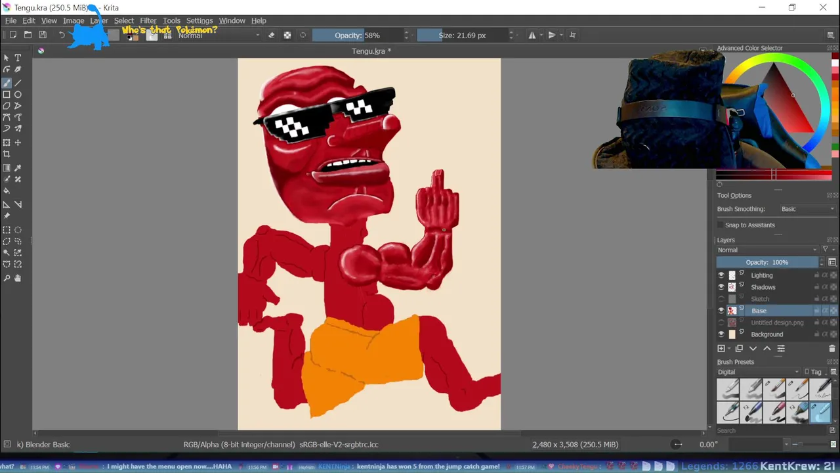Select the Fill bucket tool
840x473 pixels.
tap(7, 191)
